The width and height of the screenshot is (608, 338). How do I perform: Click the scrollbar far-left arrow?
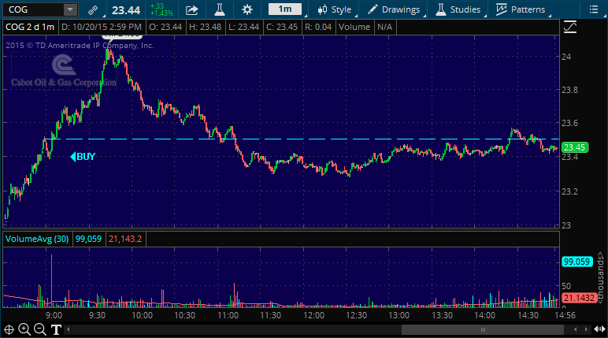69,330
